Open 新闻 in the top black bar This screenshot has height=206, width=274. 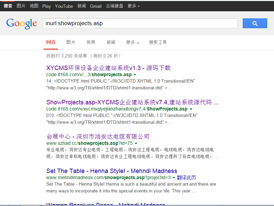82,6
